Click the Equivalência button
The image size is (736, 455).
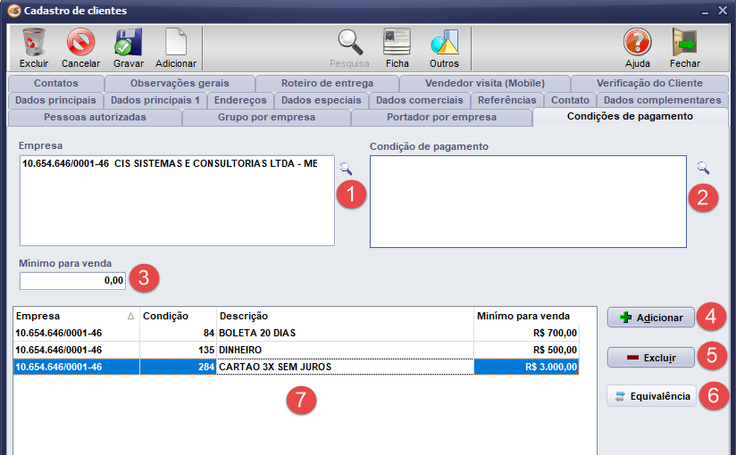coord(651,396)
